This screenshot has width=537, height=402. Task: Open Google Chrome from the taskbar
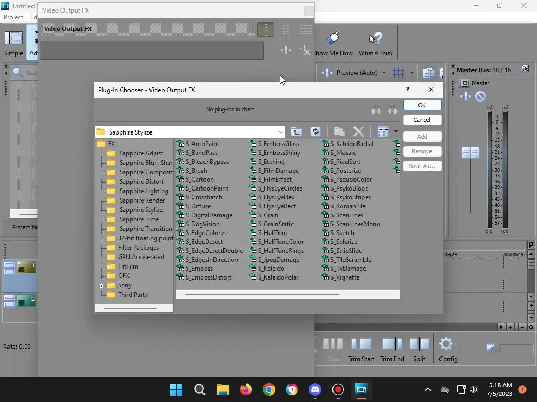[x=269, y=389]
